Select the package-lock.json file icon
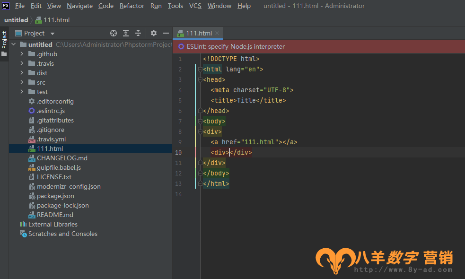This screenshot has width=465, height=279. pyautogui.click(x=32, y=206)
